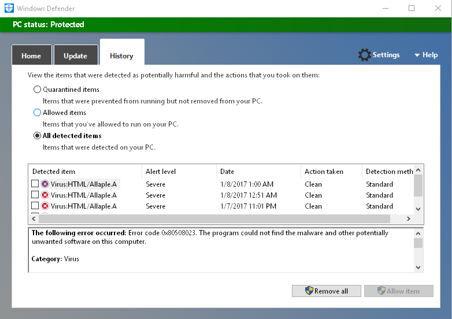Click the Allow item button
The image size is (452, 319).
click(x=399, y=291)
